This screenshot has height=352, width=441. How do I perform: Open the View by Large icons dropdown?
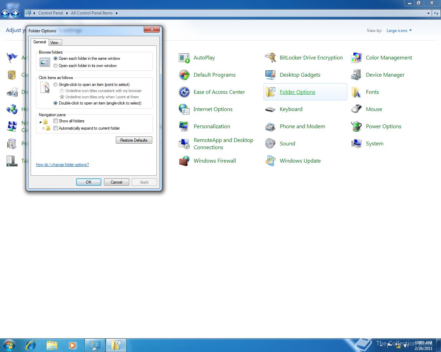(x=399, y=31)
